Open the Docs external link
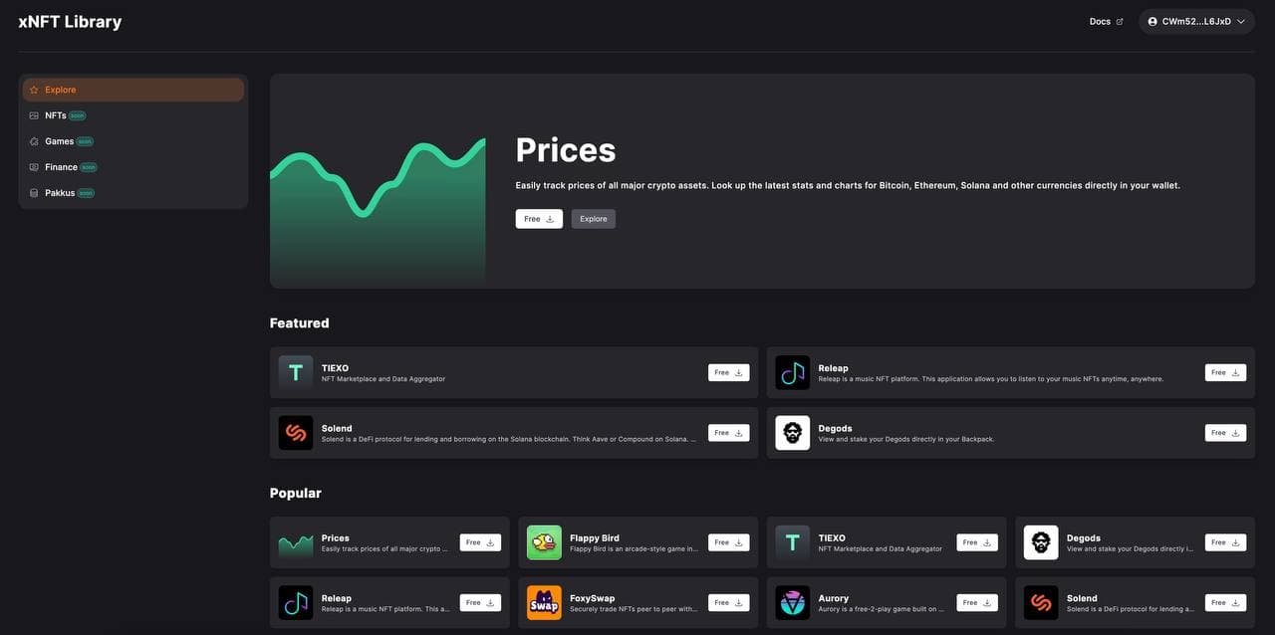The height and width of the screenshot is (635, 1275). 1106,21
